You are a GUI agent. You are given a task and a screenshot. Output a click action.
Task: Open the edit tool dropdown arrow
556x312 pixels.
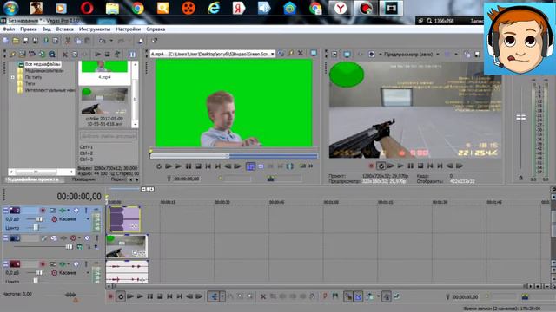222,296
